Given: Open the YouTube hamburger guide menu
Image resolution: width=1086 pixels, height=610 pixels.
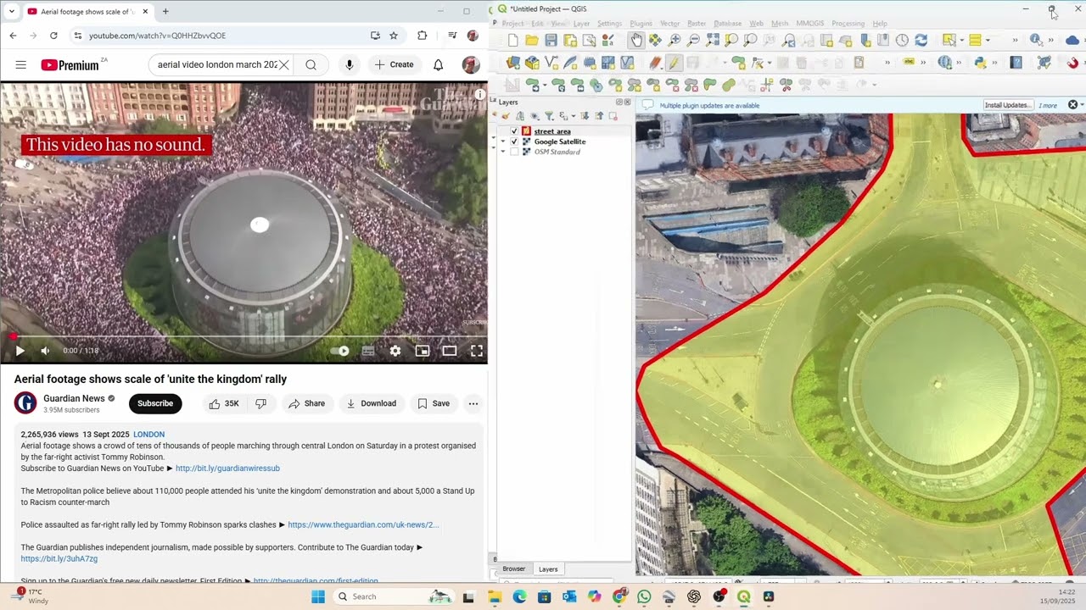Looking at the screenshot, I should point(20,64).
